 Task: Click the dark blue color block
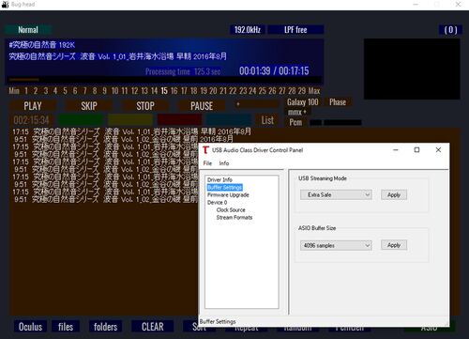(x=229, y=120)
